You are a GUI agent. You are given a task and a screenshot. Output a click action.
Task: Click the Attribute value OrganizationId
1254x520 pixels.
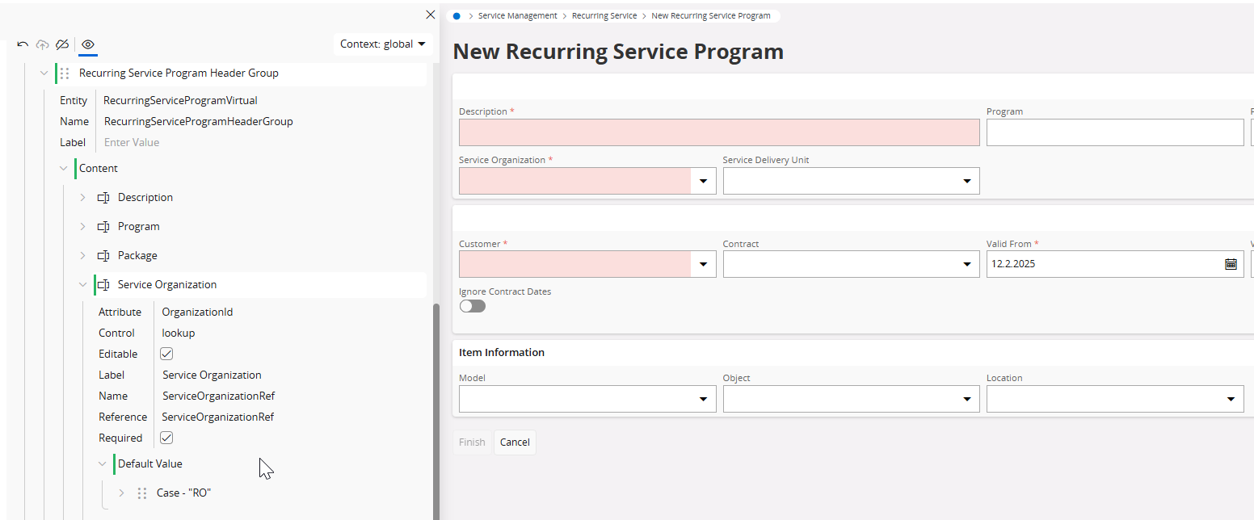tap(197, 312)
